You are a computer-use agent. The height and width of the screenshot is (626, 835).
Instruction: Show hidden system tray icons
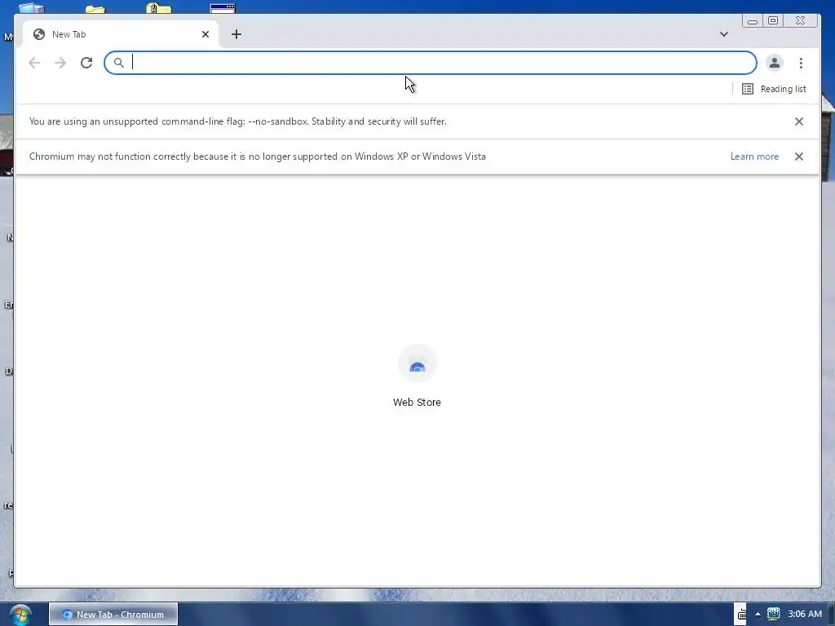[x=758, y=615]
